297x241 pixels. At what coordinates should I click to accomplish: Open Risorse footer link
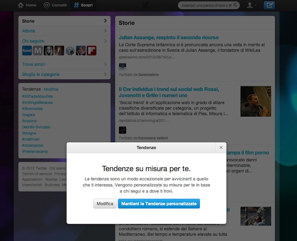(51, 179)
